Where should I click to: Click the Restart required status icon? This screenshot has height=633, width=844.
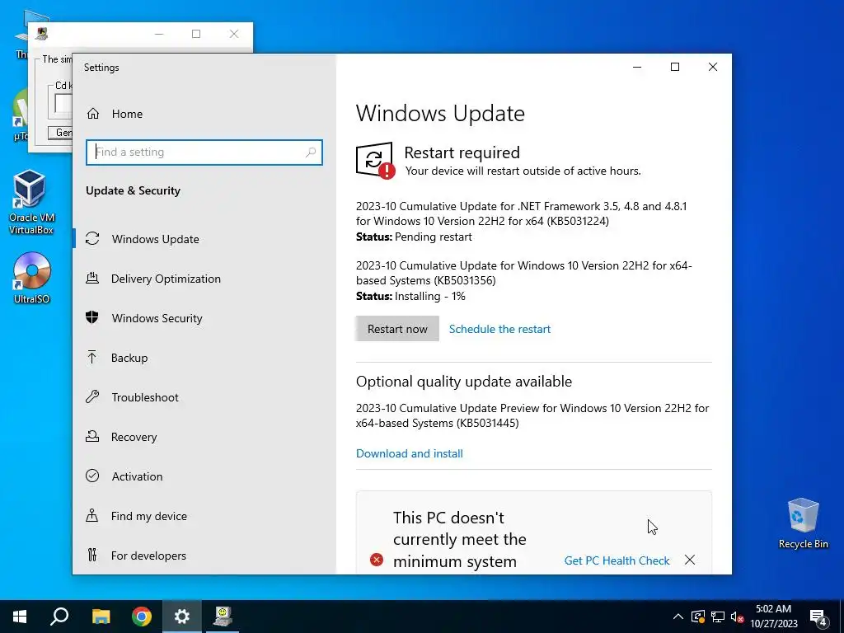375,161
